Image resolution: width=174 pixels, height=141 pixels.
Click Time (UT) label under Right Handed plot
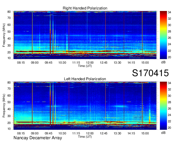coord(85,66)
